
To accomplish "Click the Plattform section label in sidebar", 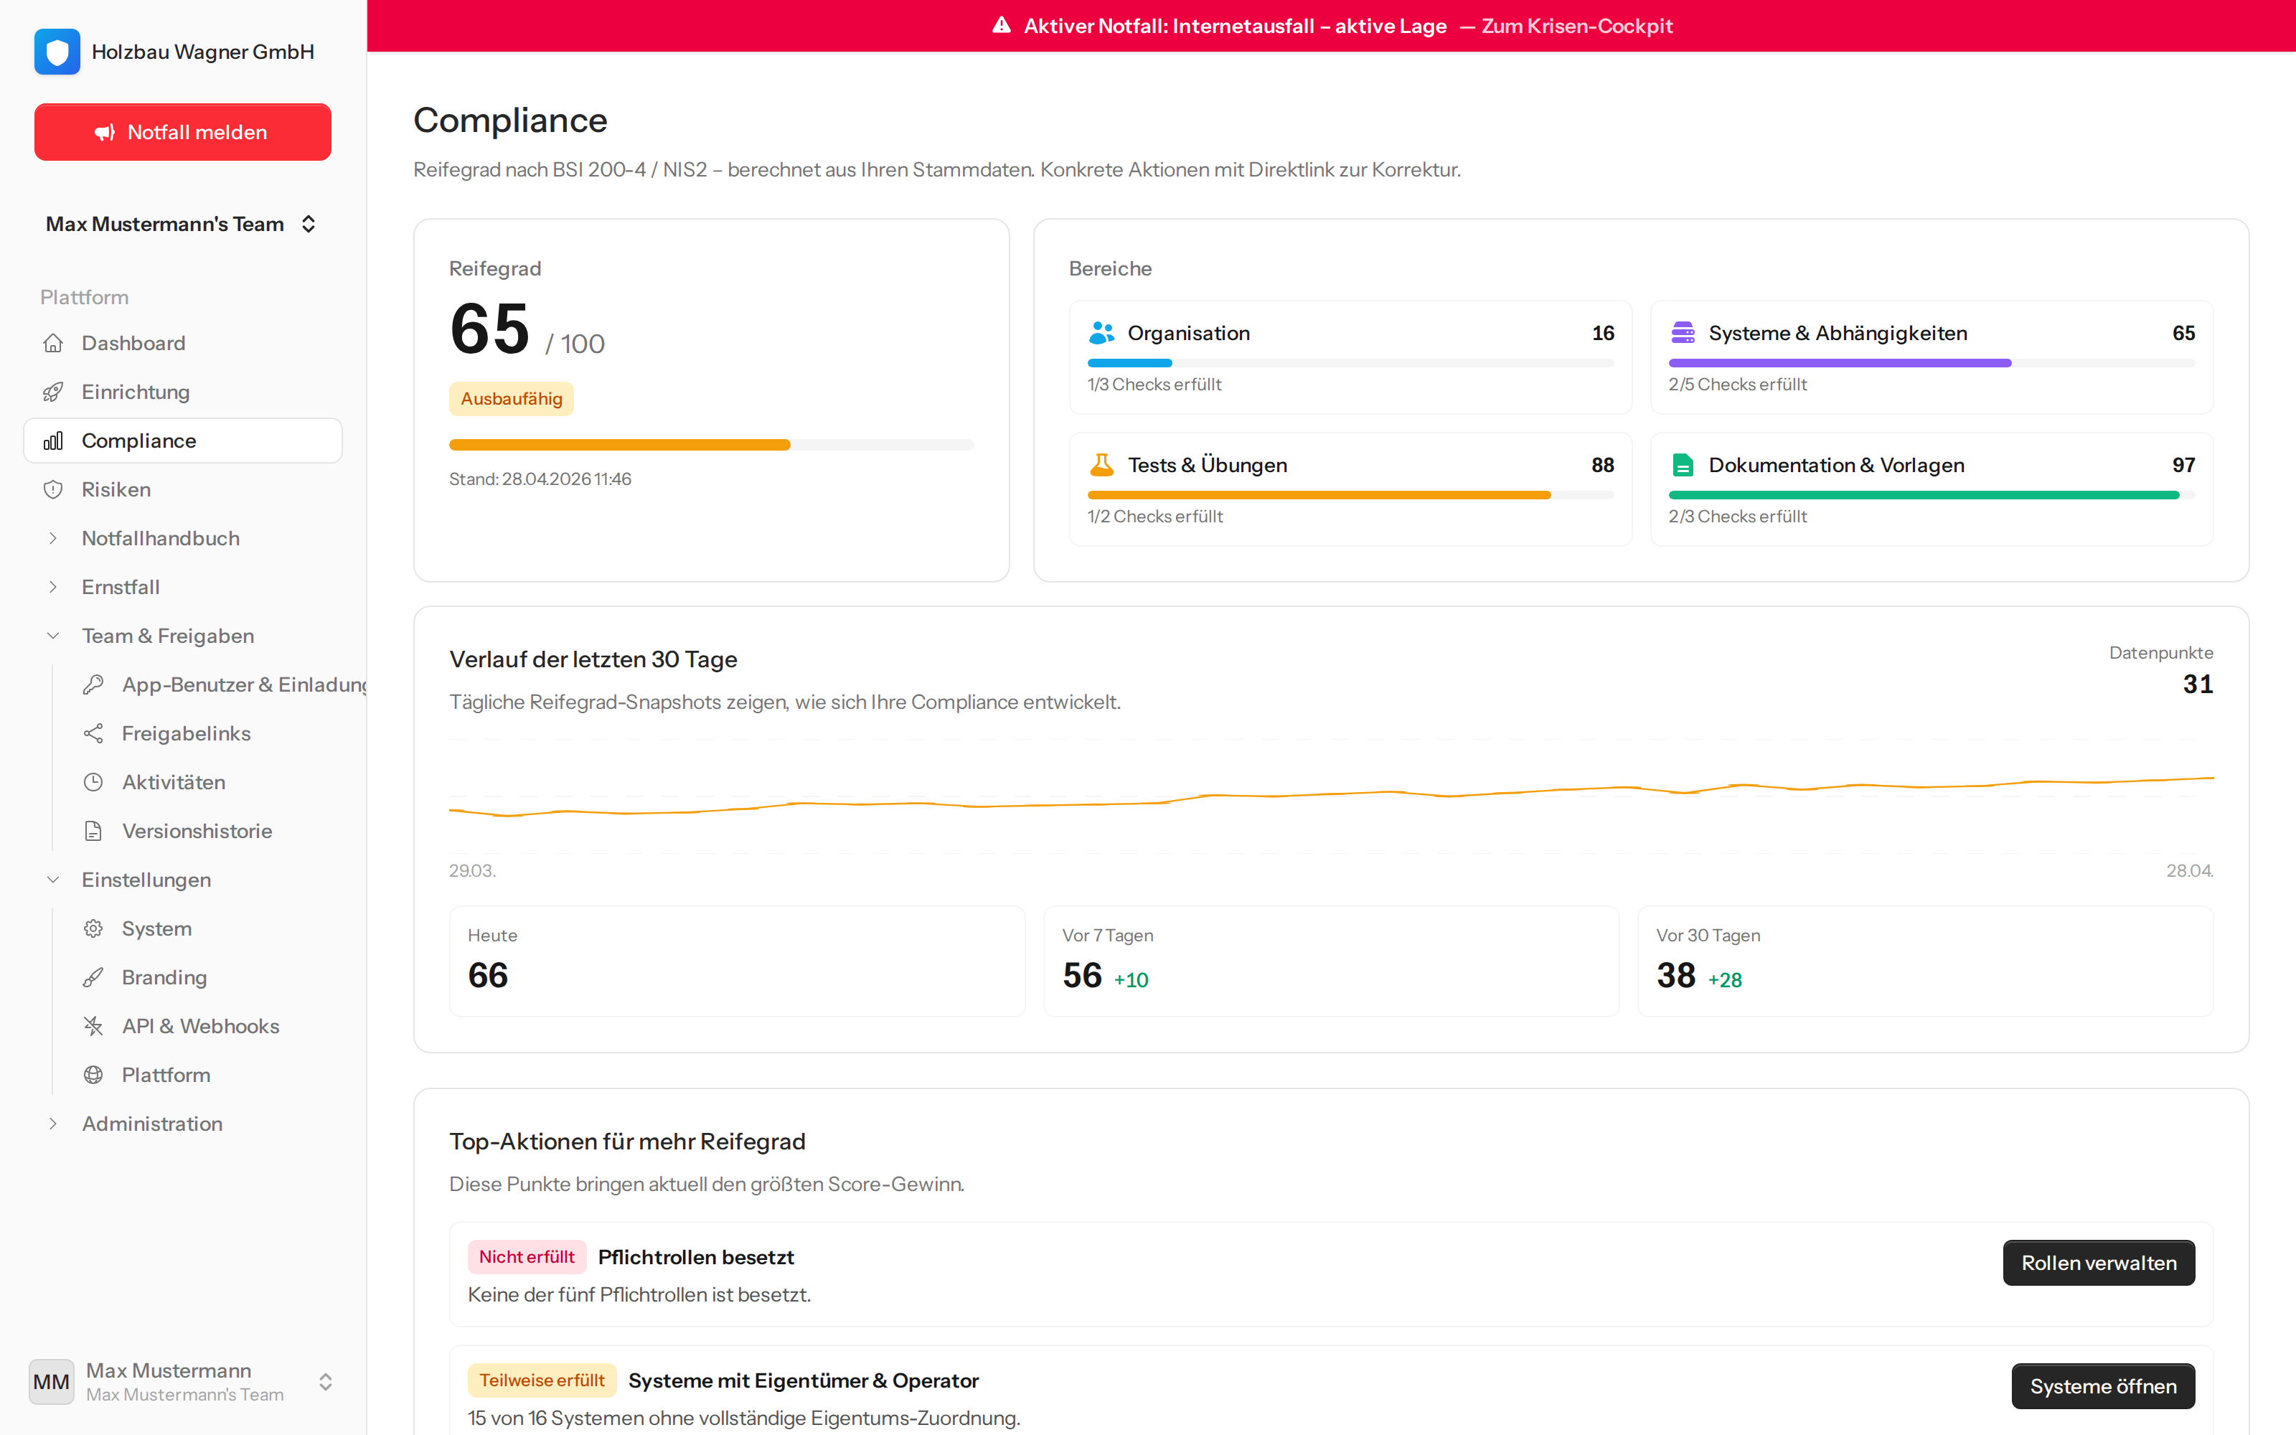I will coord(85,297).
